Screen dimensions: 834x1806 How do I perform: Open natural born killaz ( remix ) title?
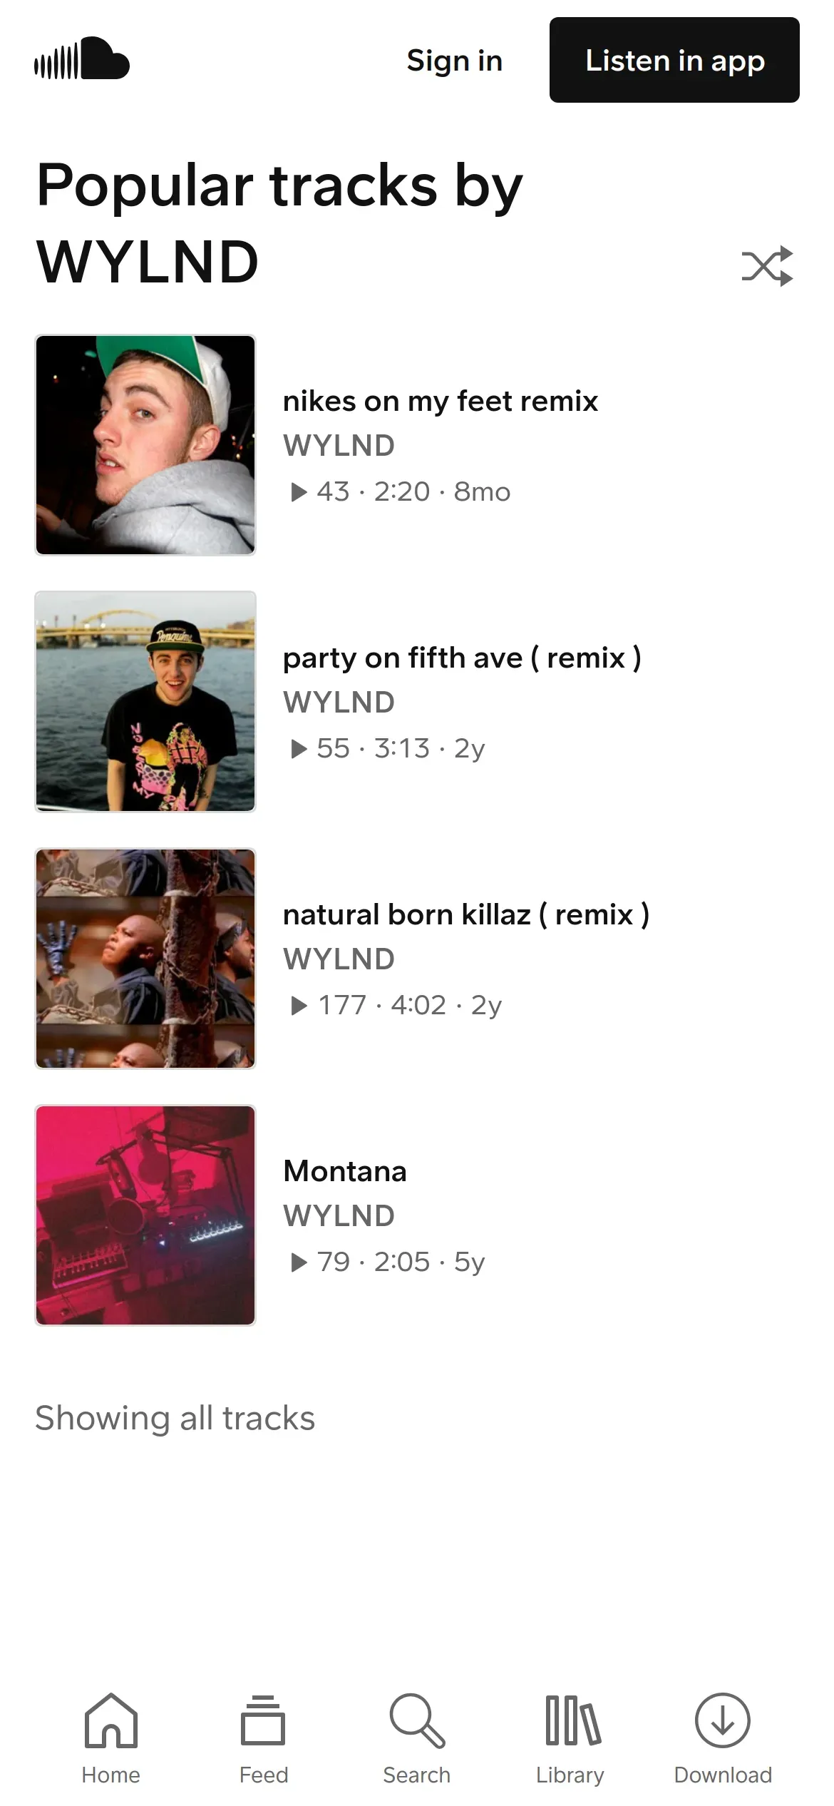[465, 915]
